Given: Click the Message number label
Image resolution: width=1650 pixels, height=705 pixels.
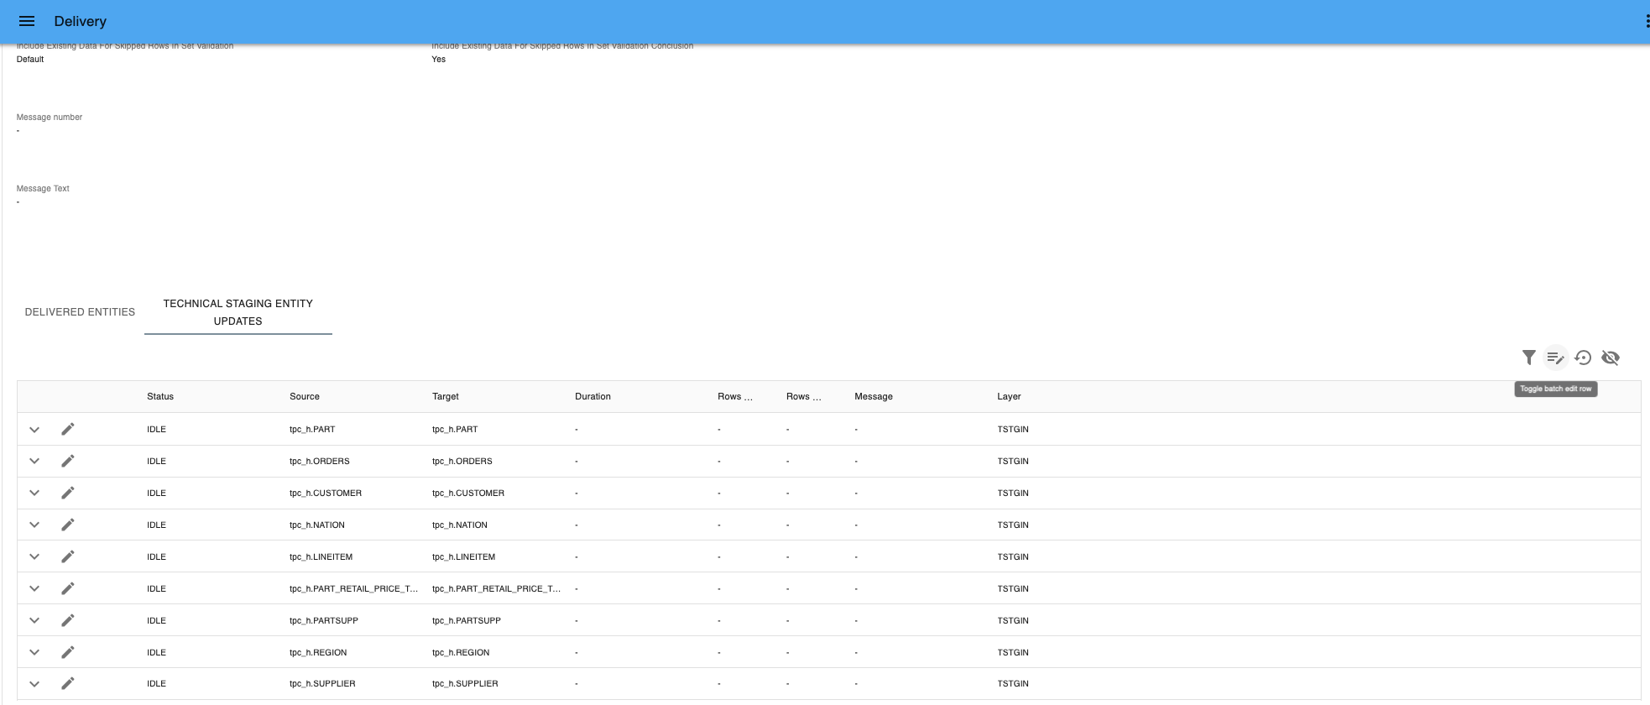Looking at the screenshot, I should coord(50,117).
